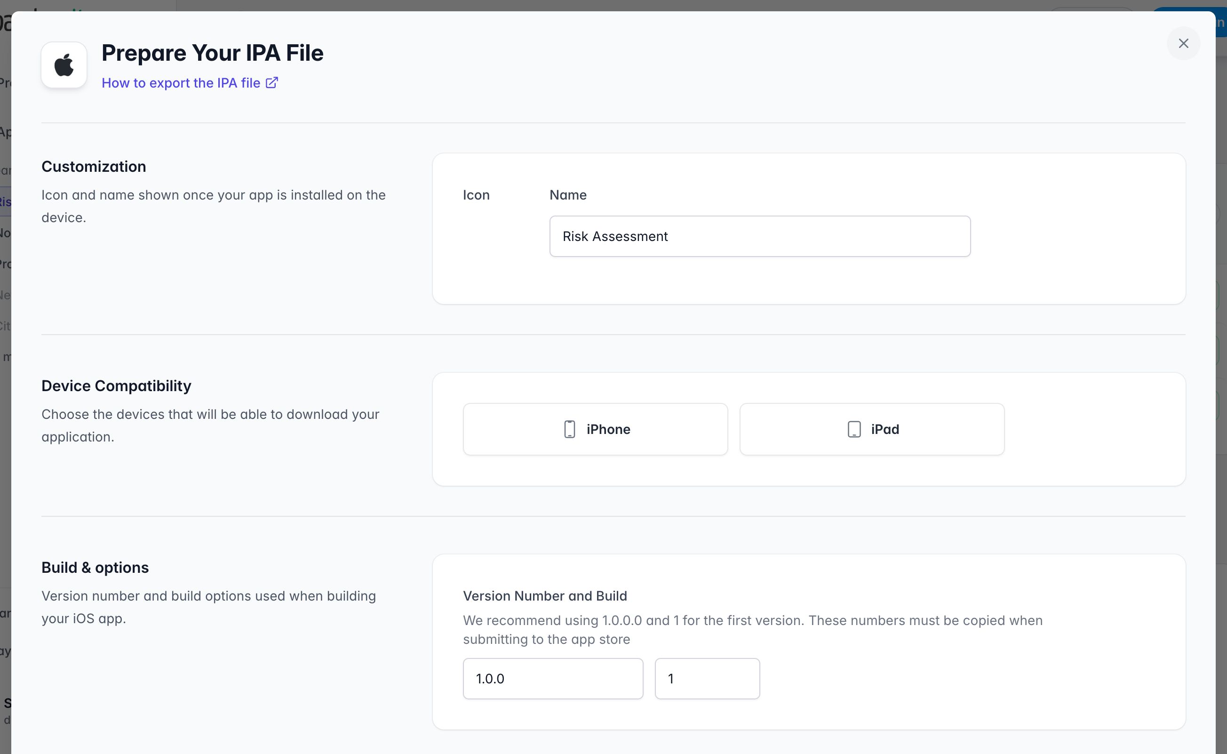Screen dimensions: 1227x754
Task: Click the Build & options heading
Action: [x=95, y=568]
